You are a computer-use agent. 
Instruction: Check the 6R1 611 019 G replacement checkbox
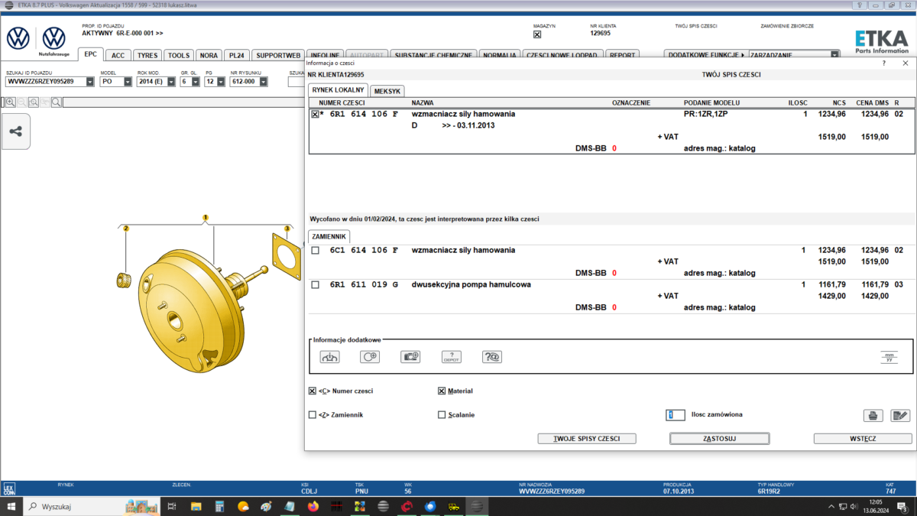click(x=316, y=285)
